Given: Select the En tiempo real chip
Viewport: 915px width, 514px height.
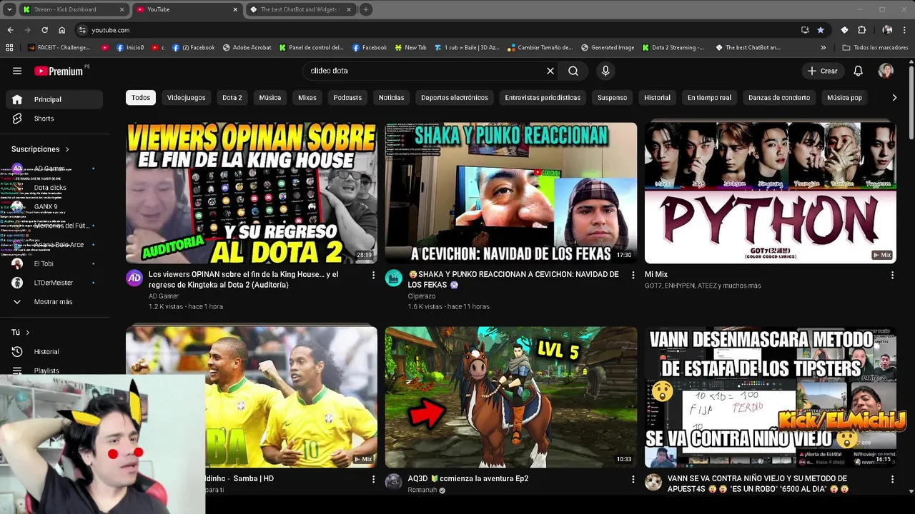Looking at the screenshot, I should [x=709, y=98].
